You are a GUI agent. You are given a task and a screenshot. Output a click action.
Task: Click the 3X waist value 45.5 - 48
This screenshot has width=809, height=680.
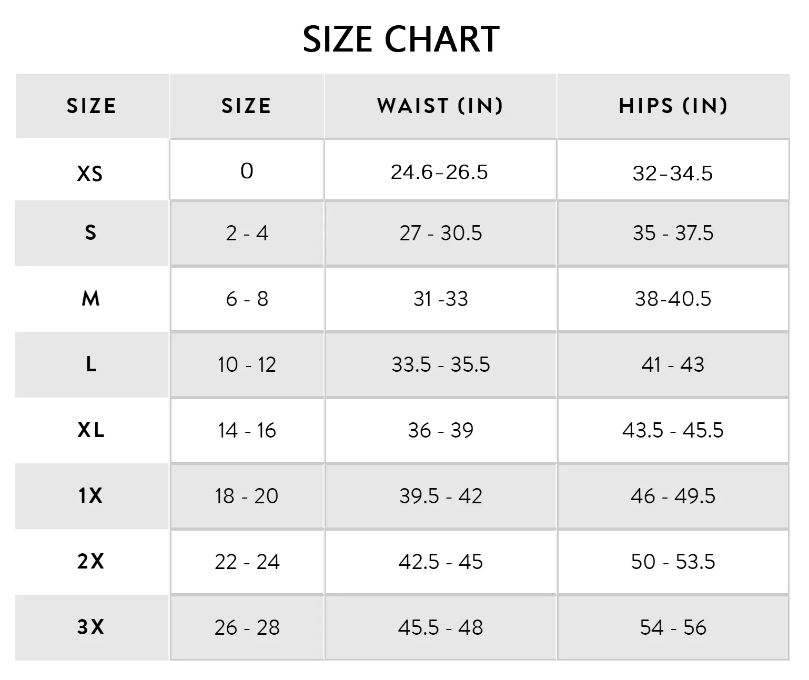tap(440, 627)
